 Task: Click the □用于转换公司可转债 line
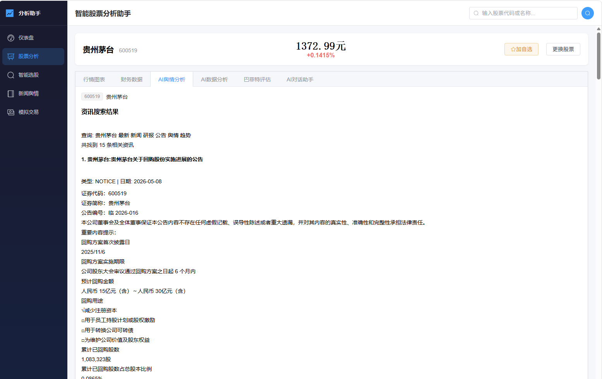tap(107, 330)
